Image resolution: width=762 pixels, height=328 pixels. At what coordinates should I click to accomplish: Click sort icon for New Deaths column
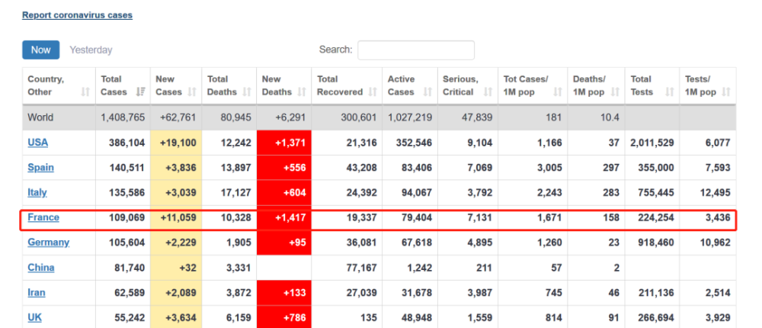click(x=302, y=92)
